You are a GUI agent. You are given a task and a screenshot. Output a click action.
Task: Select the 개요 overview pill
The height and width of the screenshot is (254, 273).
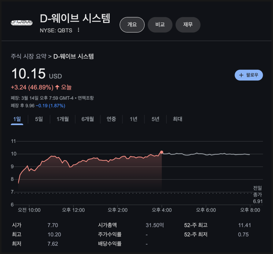132,25
